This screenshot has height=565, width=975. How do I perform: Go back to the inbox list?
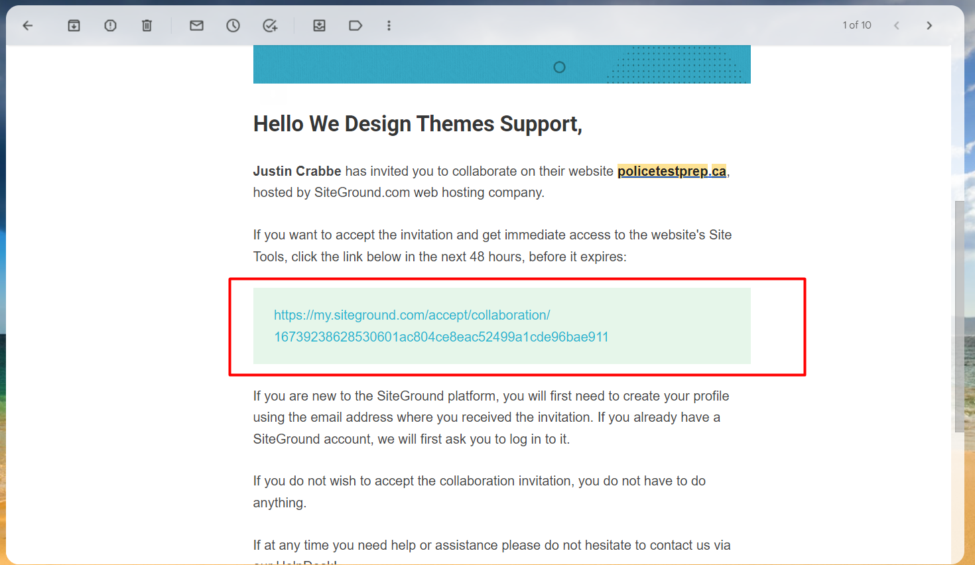[28, 26]
